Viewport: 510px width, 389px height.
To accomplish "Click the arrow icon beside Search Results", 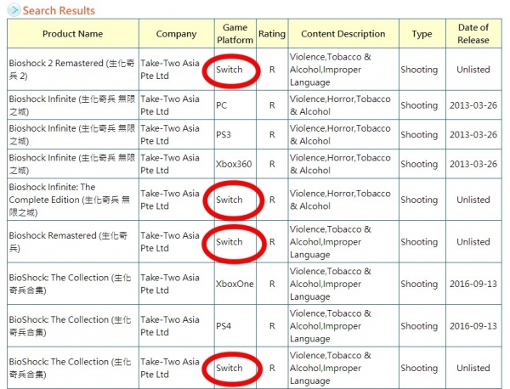I will (14, 11).
